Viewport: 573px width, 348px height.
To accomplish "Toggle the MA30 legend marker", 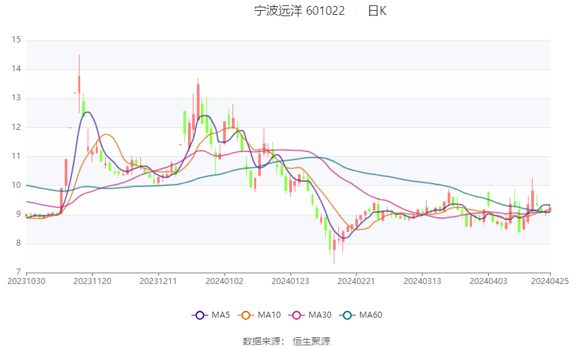I will (297, 315).
